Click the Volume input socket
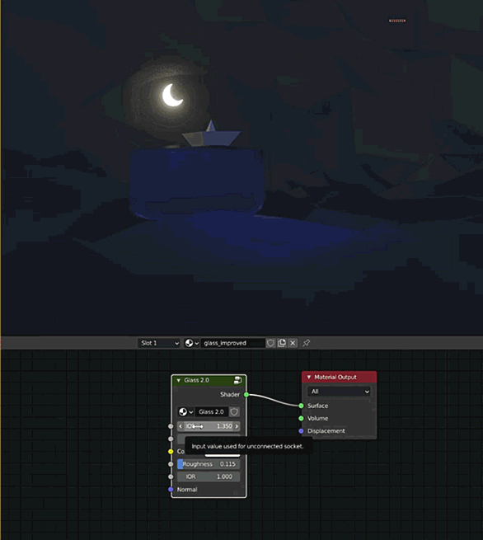 tap(301, 419)
